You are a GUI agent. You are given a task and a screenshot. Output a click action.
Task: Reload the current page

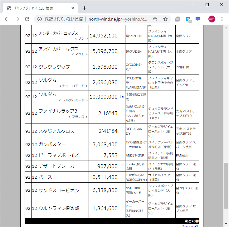click(x=27, y=19)
